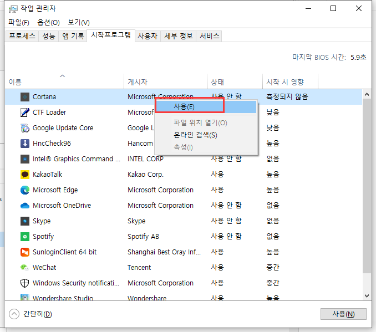Image resolution: width=376 pixels, height=332 pixels.
Task: Open the 옵션(O) menu
Action: [48, 23]
